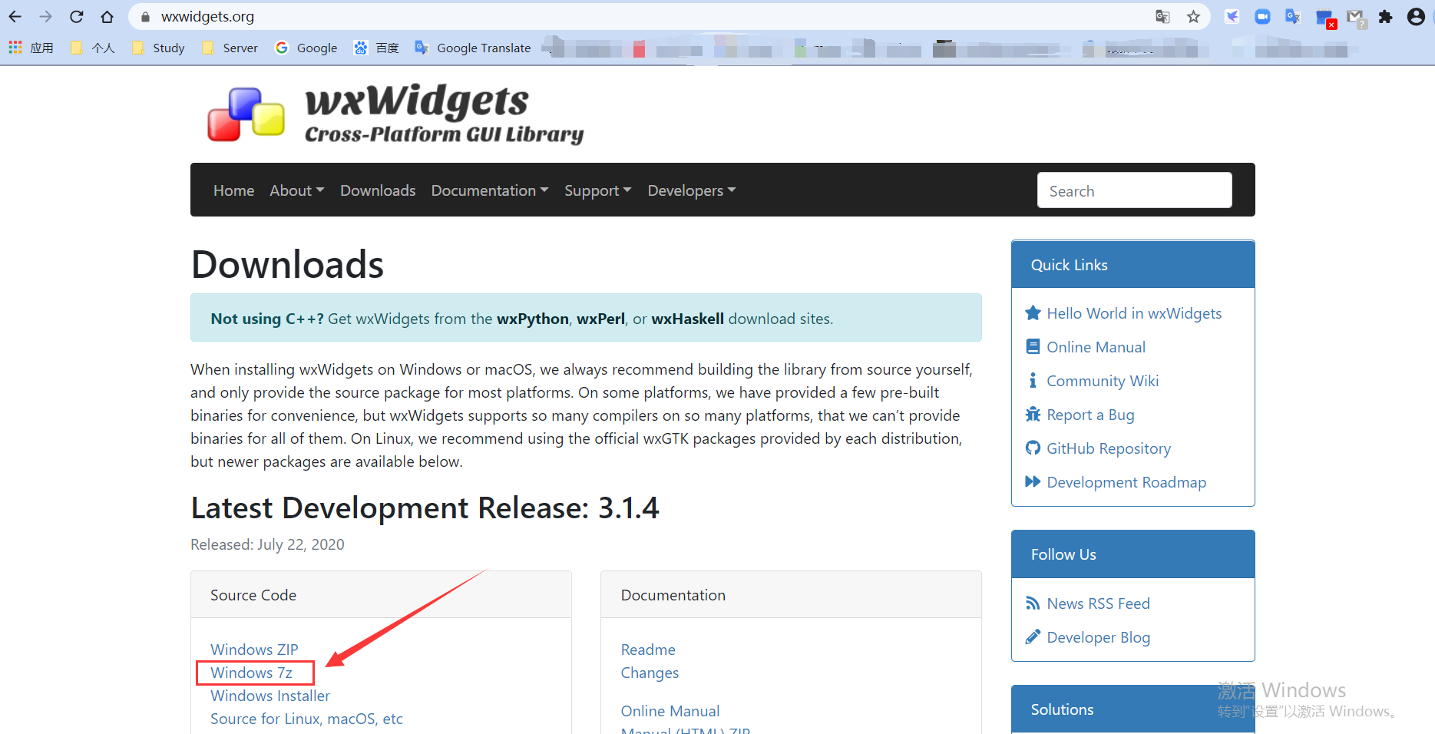Open the Changes documentation link
This screenshot has height=734, width=1435.
(x=650, y=673)
